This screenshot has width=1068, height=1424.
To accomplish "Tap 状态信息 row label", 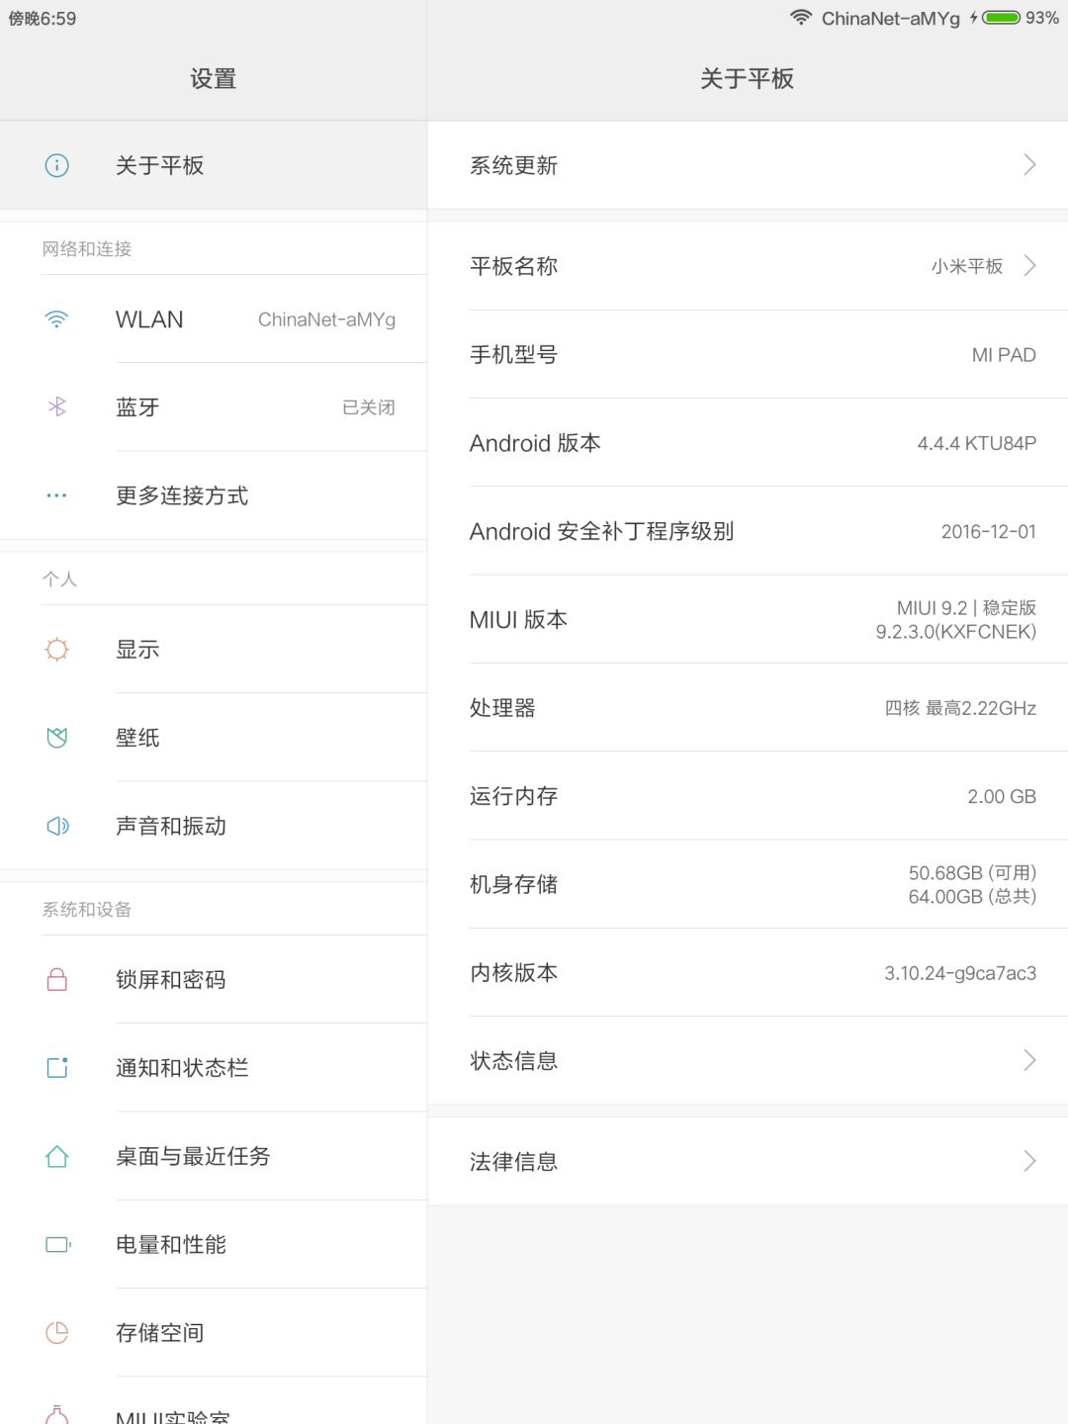I will (x=513, y=1061).
